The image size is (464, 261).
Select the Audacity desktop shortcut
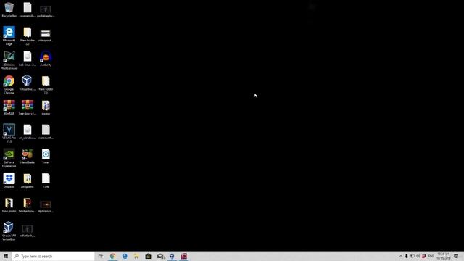pos(46,59)
